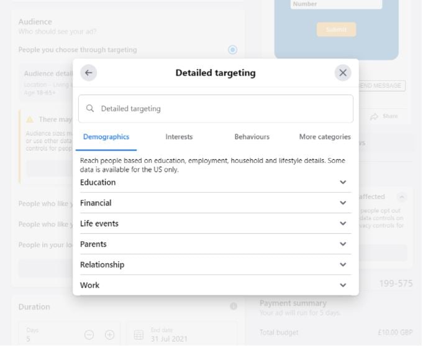Viewport: 423px width, 347px height.
Task: Click the Submit button in ad preview
Action: (x=336, y=29)
